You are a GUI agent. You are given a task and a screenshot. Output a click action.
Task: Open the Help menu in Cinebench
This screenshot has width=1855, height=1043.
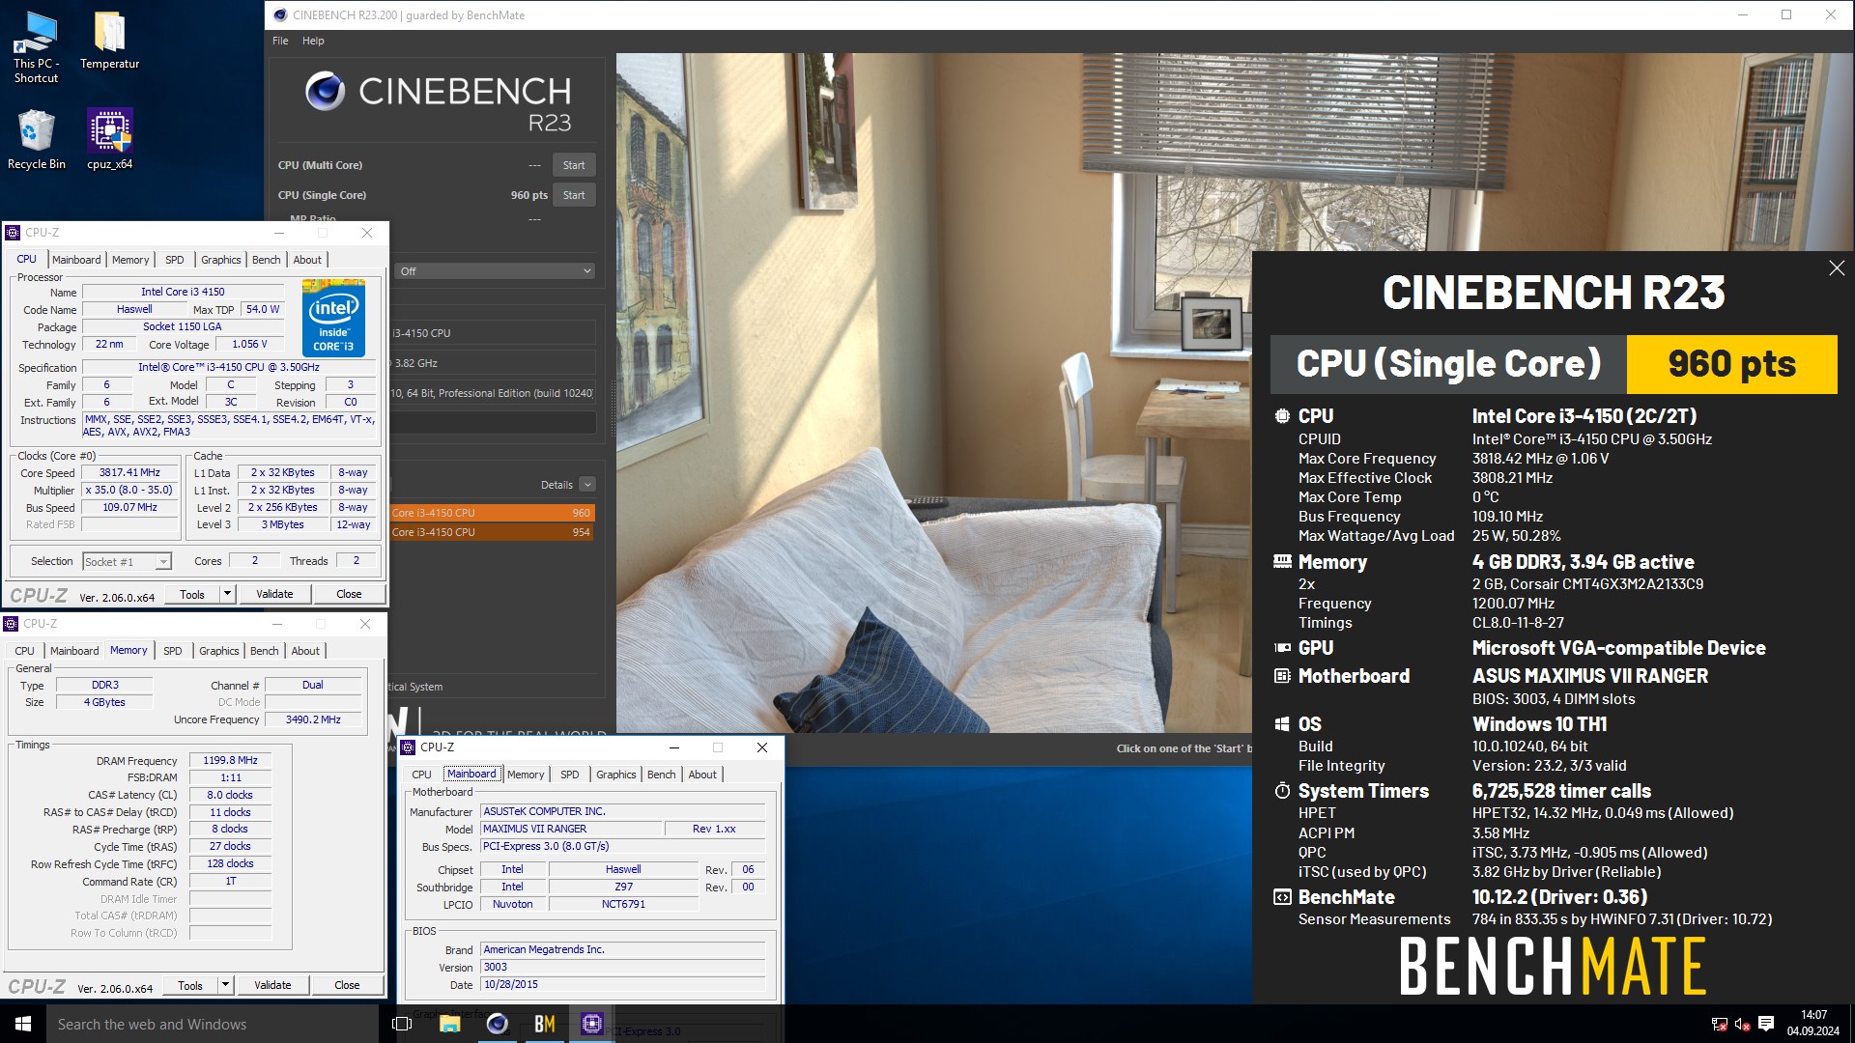(x=313, y=41)
